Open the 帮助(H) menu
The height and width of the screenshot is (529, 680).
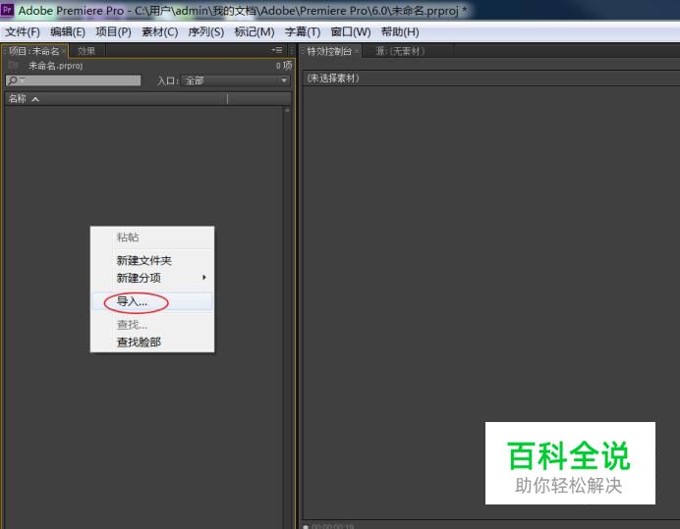(x=400, y=32)
